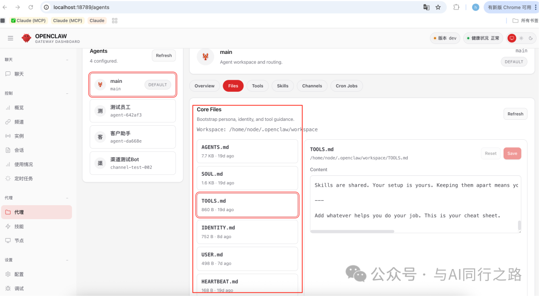This screenshot has width=539, height=296.
Task: Switch to system theme mode (monitor icon)
Action: (x=512, y=38)
